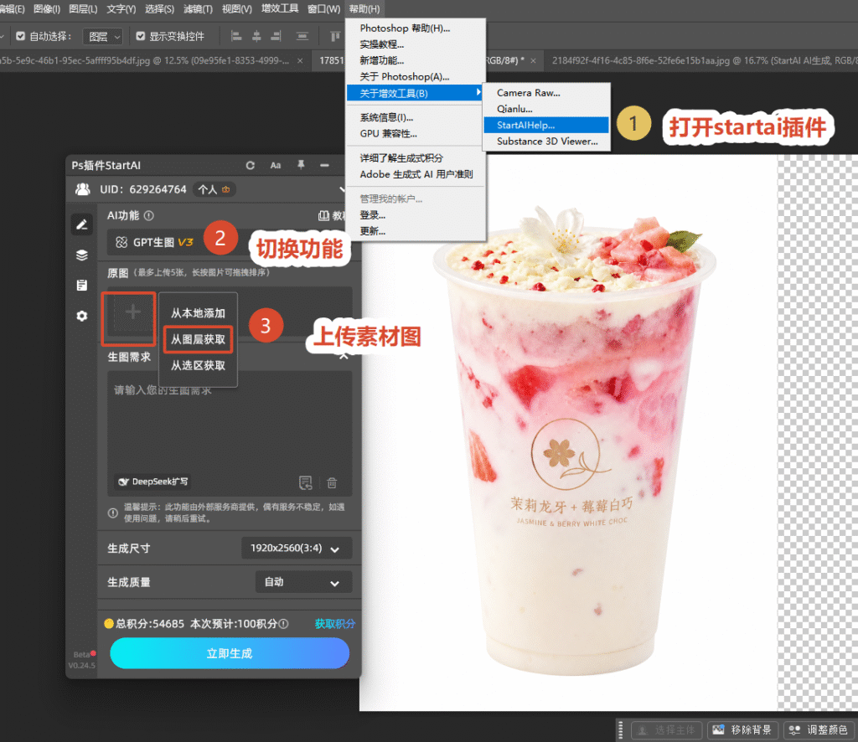The width and height of the screenshot is (858, 742).
Task: Click the trash icon to clear prompt
Action: (x=332, y=482)
